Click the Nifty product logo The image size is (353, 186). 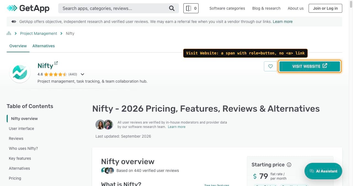pos(20,72)
